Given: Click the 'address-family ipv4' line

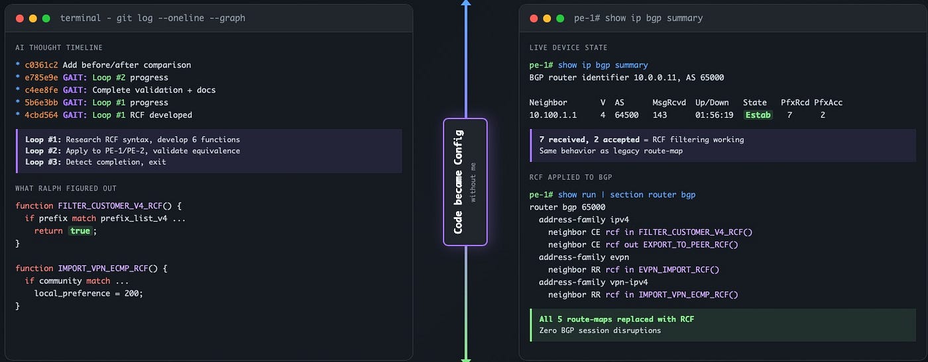Looking at the screenshot, I should tap(584, 220).
